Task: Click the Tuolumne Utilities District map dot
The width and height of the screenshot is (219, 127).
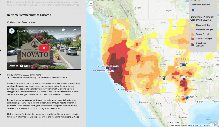Action: (115, 69)
